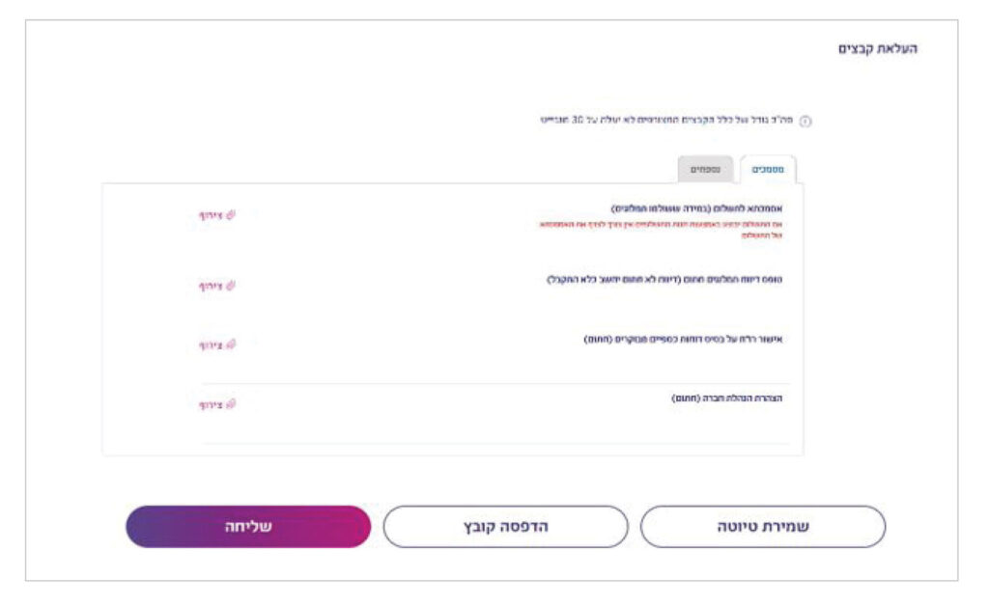This screenshot has width=989, height=606.
Task: Click the אסמכתא לתשלום row title
Action: (695, 208)
